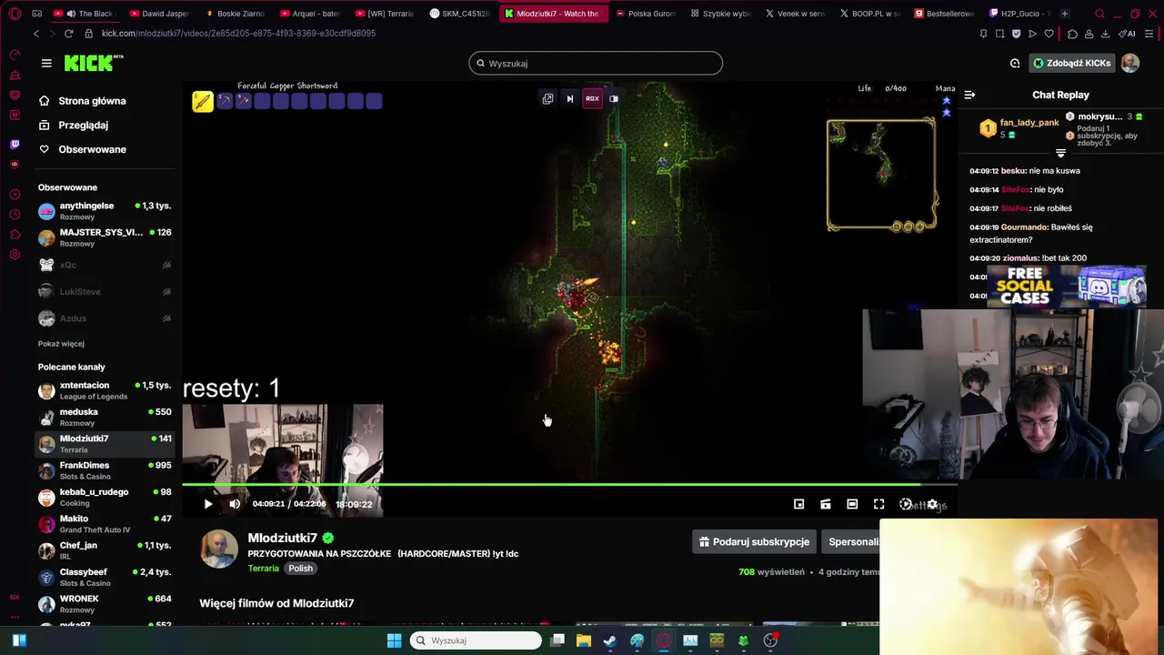Open offline xQc channel

[x=105, y=265]
